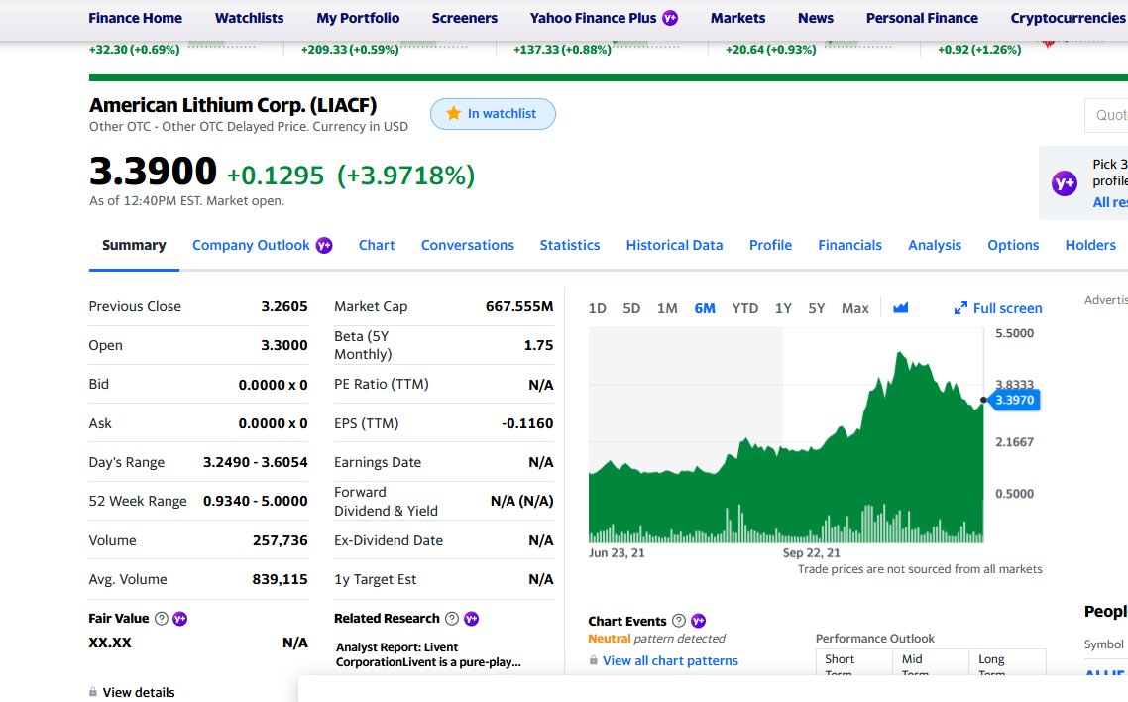Toggle the In watchlist button
The image size is (1128, 702).
(x=493, y=114)
